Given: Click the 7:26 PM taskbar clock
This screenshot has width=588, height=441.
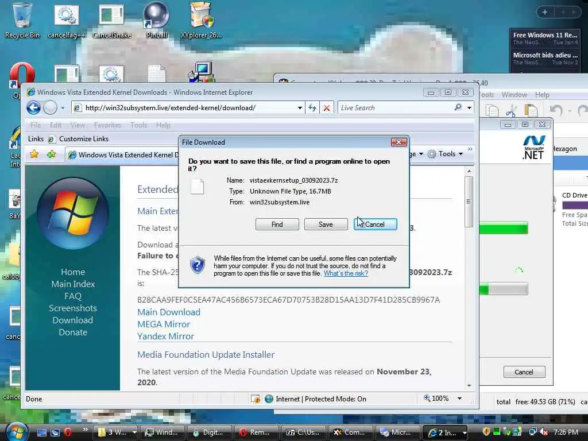Looking at the screenshot, I should click(566, 432).
